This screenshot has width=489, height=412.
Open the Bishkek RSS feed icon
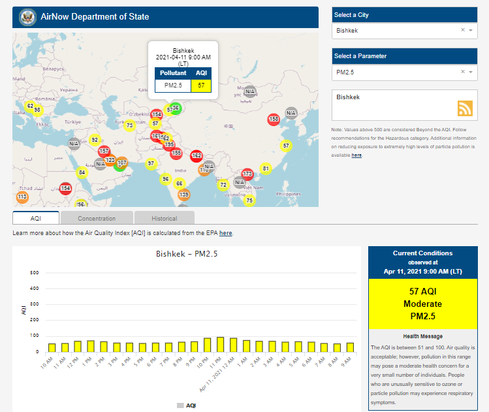(x=465, y=108)
